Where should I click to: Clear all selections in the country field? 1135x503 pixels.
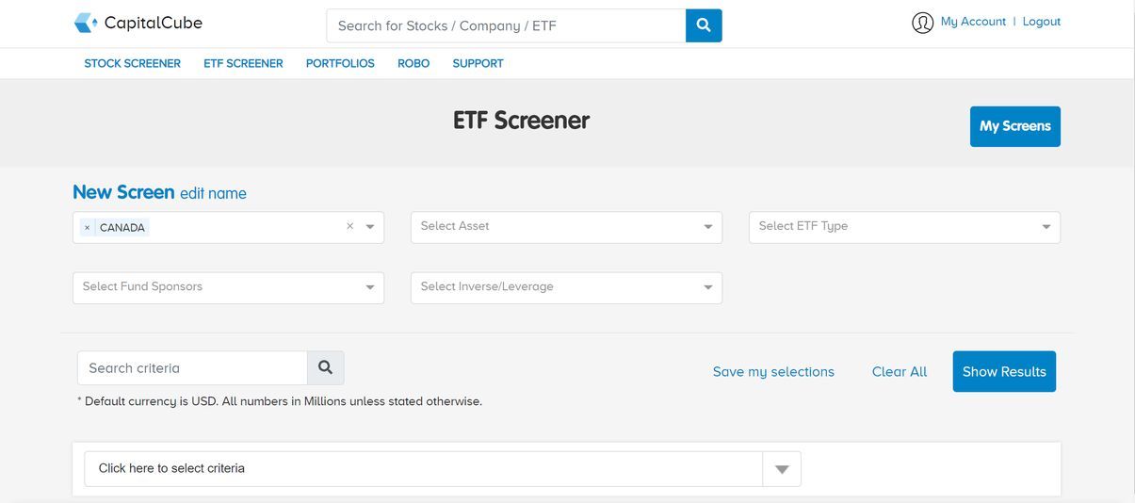[x=349, y=227]
